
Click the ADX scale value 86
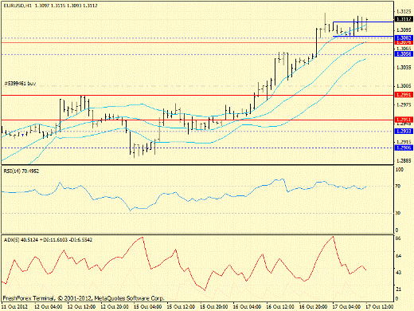pos(398,238)
